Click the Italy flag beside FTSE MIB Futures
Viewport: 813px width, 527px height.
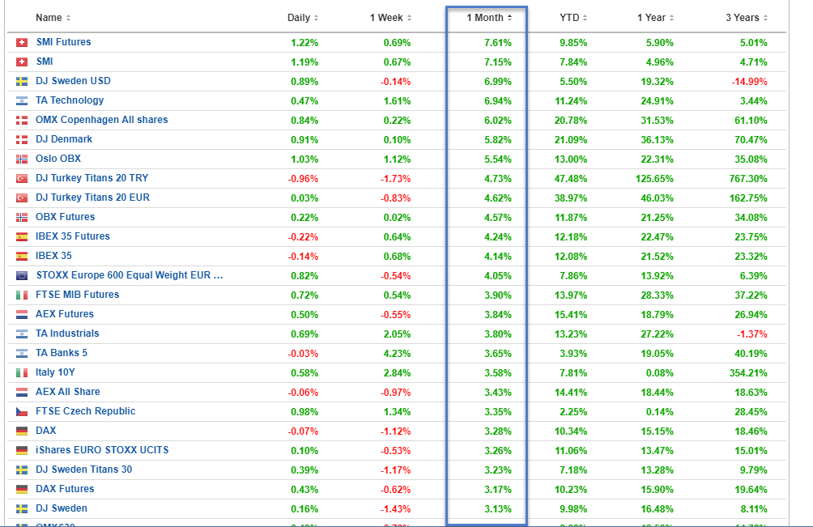coord(22,295)
